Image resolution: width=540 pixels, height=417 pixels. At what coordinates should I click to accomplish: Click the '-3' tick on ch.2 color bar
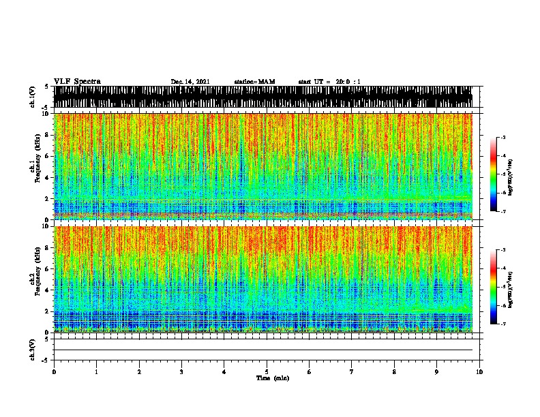503,250
